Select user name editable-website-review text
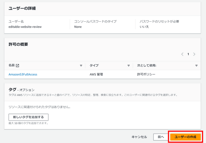 [25, 27]
